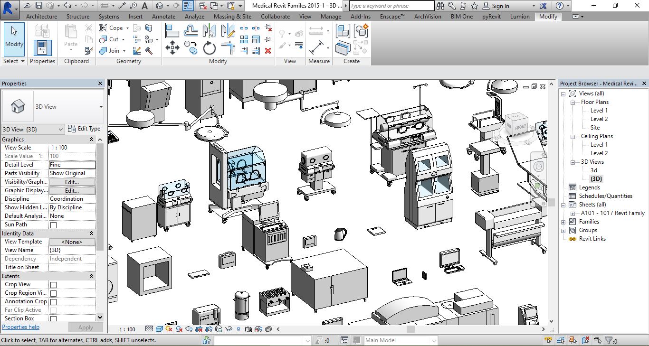649x346 pixels.
Task: Click the Rotate tool icon
Action: [x=210, y=47]
